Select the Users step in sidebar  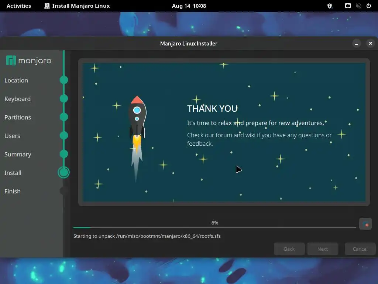tap(12, 136)
